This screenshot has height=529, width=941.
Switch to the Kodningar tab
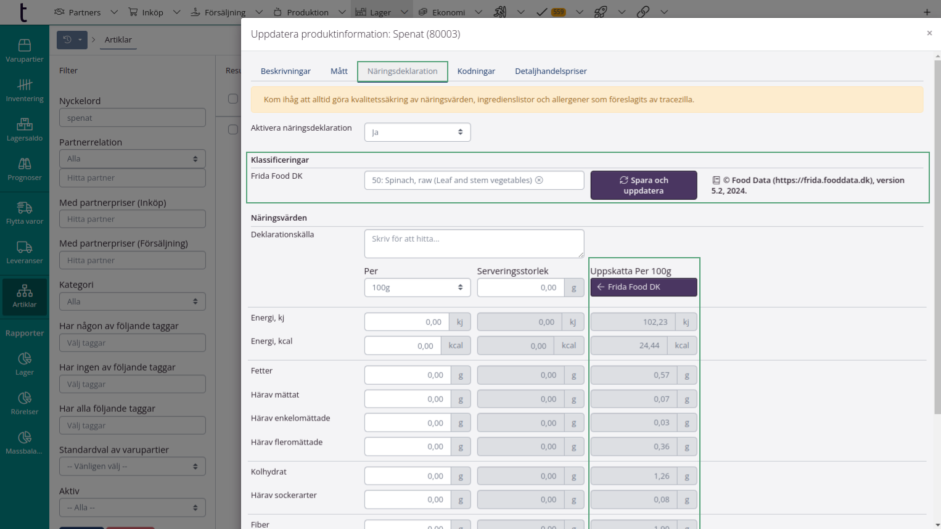tap(476, 72)
